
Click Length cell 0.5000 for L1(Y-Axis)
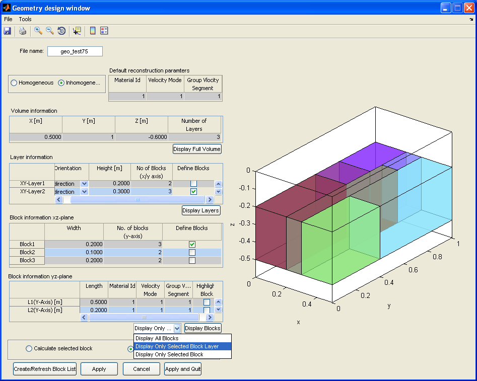point(94,302)
